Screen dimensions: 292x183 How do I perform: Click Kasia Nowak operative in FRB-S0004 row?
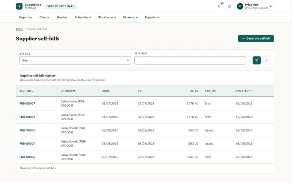(73, 144)
